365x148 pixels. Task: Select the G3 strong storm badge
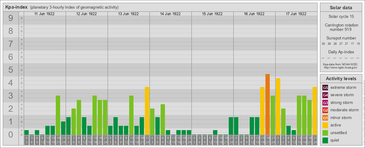(325, 103)
